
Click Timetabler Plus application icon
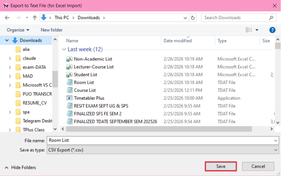click(x=69, y=98)
